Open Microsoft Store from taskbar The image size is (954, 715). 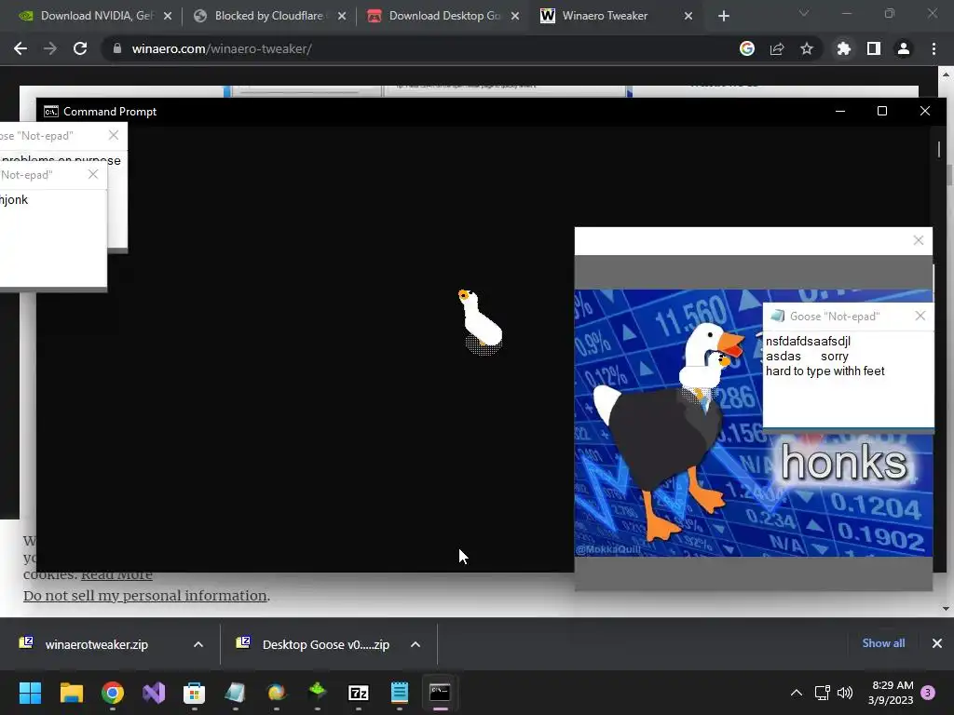point(194,693)
